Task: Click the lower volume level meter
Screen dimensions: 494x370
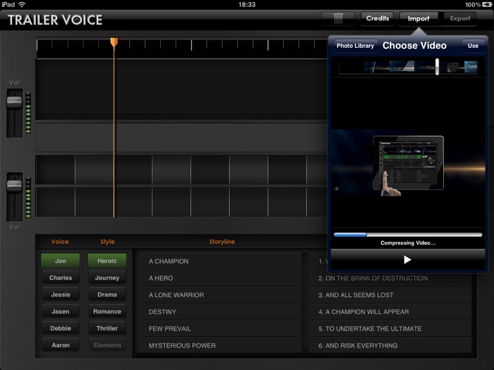Action: 28,197
